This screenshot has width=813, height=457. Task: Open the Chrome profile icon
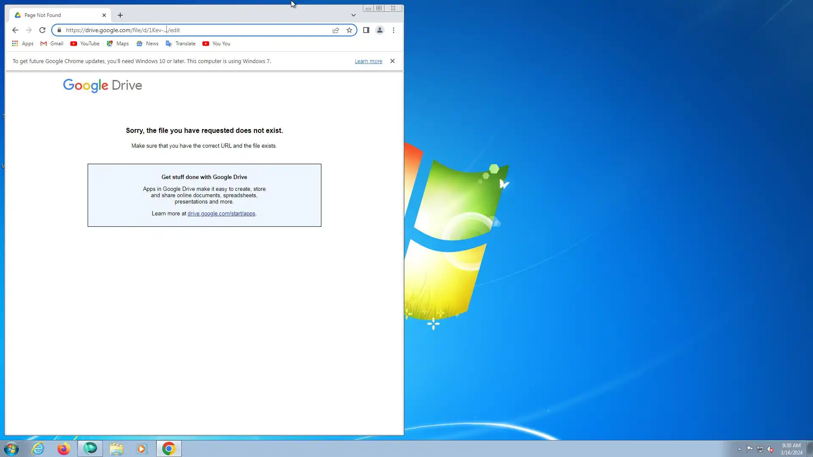(x=380, y=30)
